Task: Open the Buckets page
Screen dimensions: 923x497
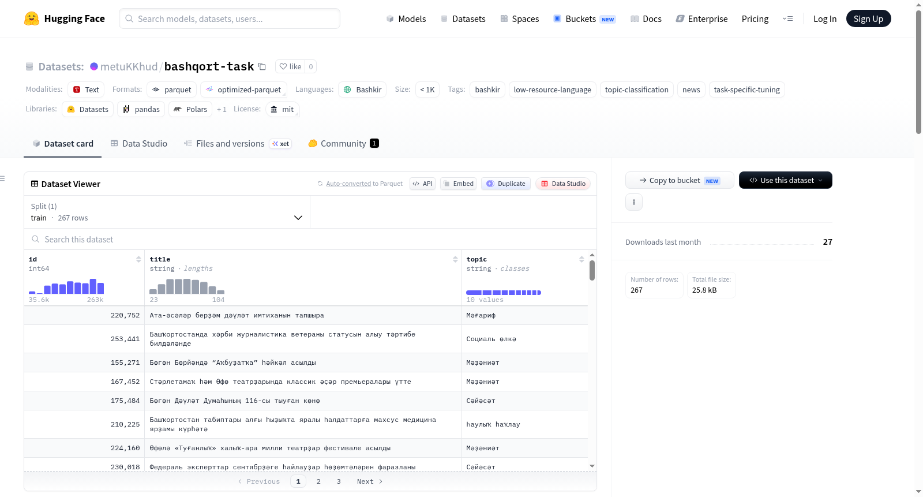Action: click(x=584, y=18)
